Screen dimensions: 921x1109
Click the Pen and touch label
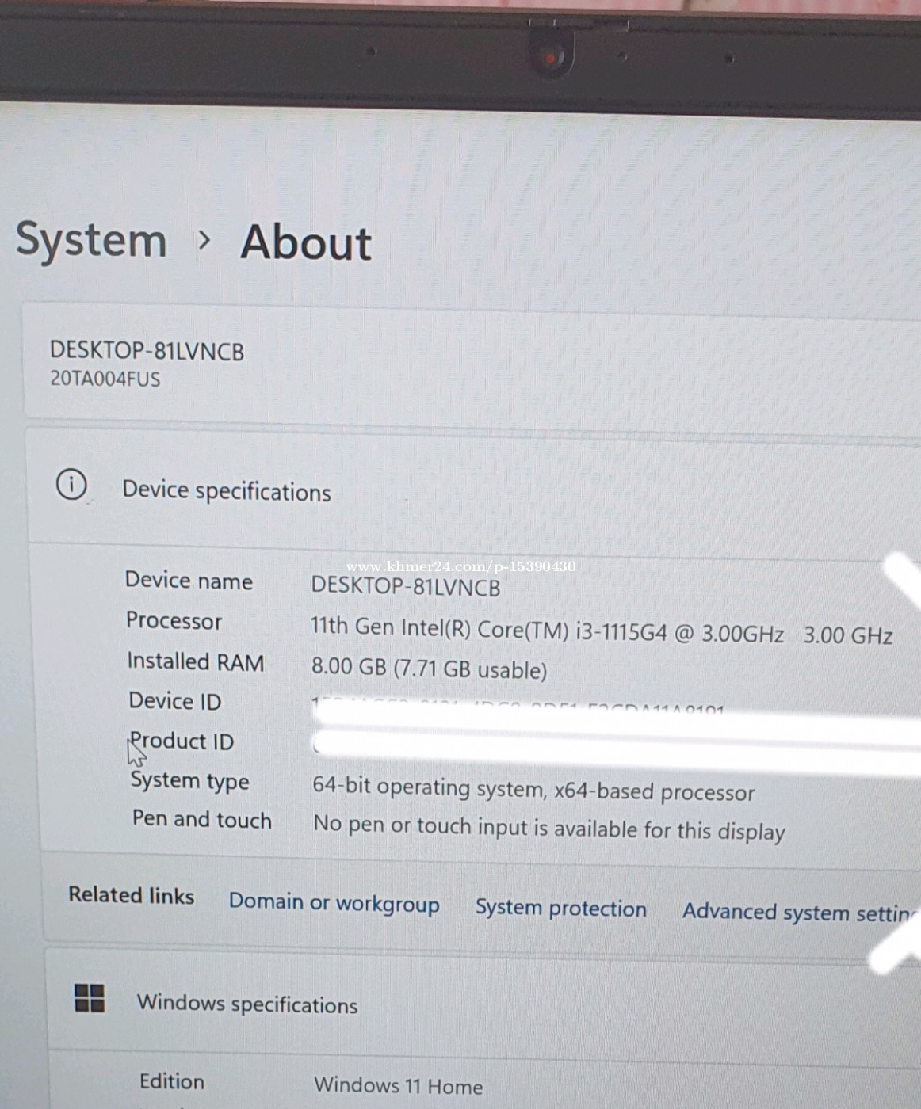(x=201, y=819)
